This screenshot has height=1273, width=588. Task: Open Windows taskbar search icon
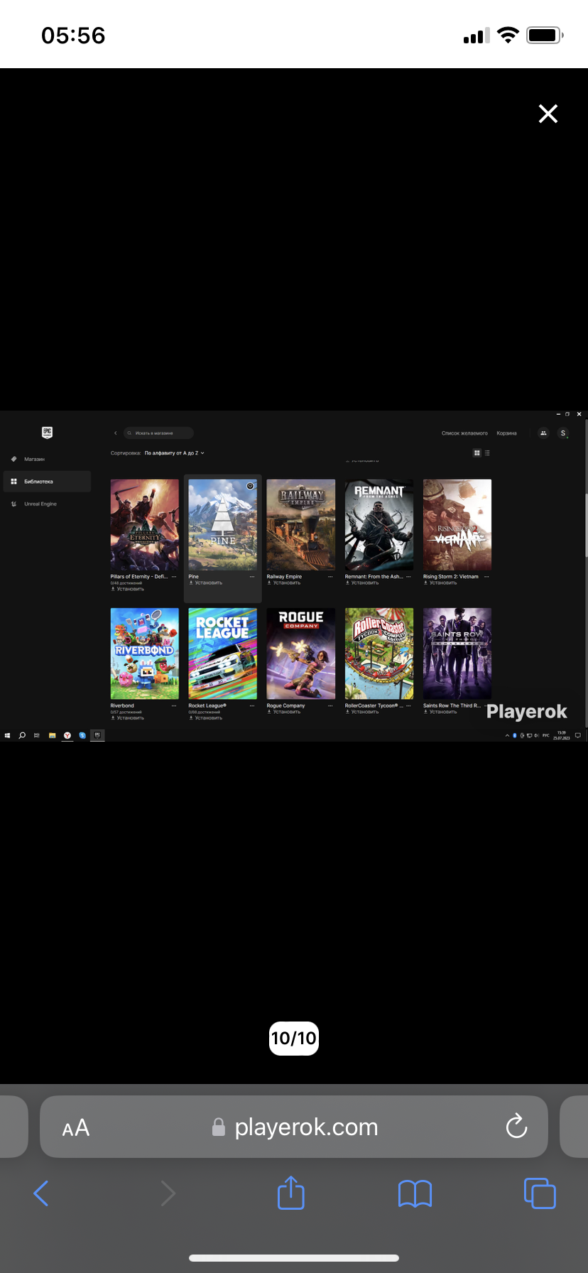click(x=22, y=735)
